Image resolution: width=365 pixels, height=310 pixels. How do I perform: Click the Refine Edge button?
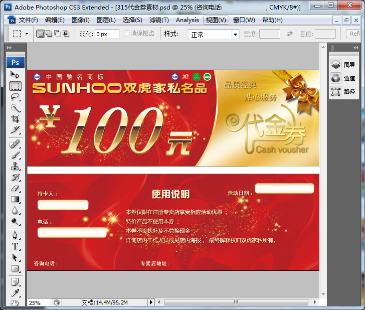point(354,34)
